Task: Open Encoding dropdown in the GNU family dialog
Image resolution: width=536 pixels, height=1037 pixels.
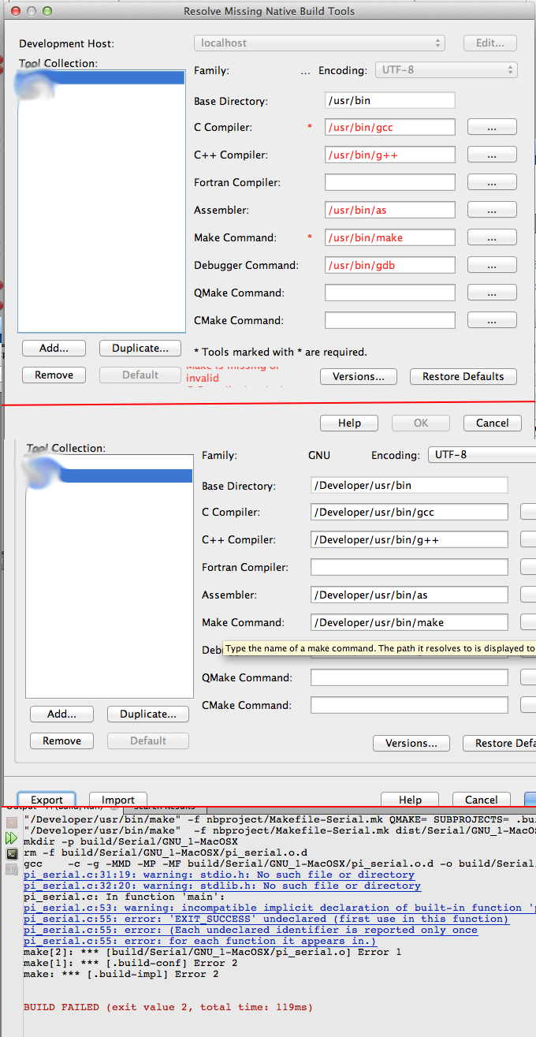Action: [x=482, y=455]
